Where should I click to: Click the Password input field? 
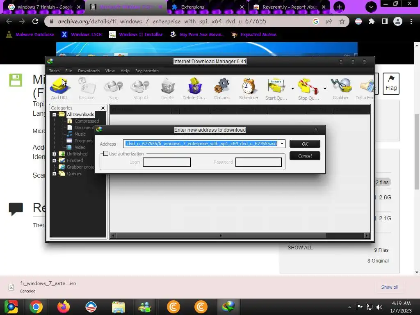coord(258,162)
